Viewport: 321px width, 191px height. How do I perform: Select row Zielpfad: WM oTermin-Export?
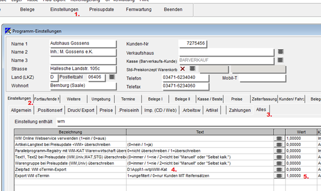167,169
